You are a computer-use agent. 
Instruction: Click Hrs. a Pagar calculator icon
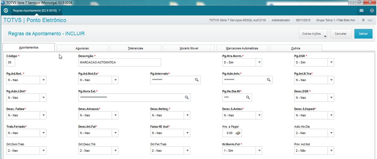[238, 133]
